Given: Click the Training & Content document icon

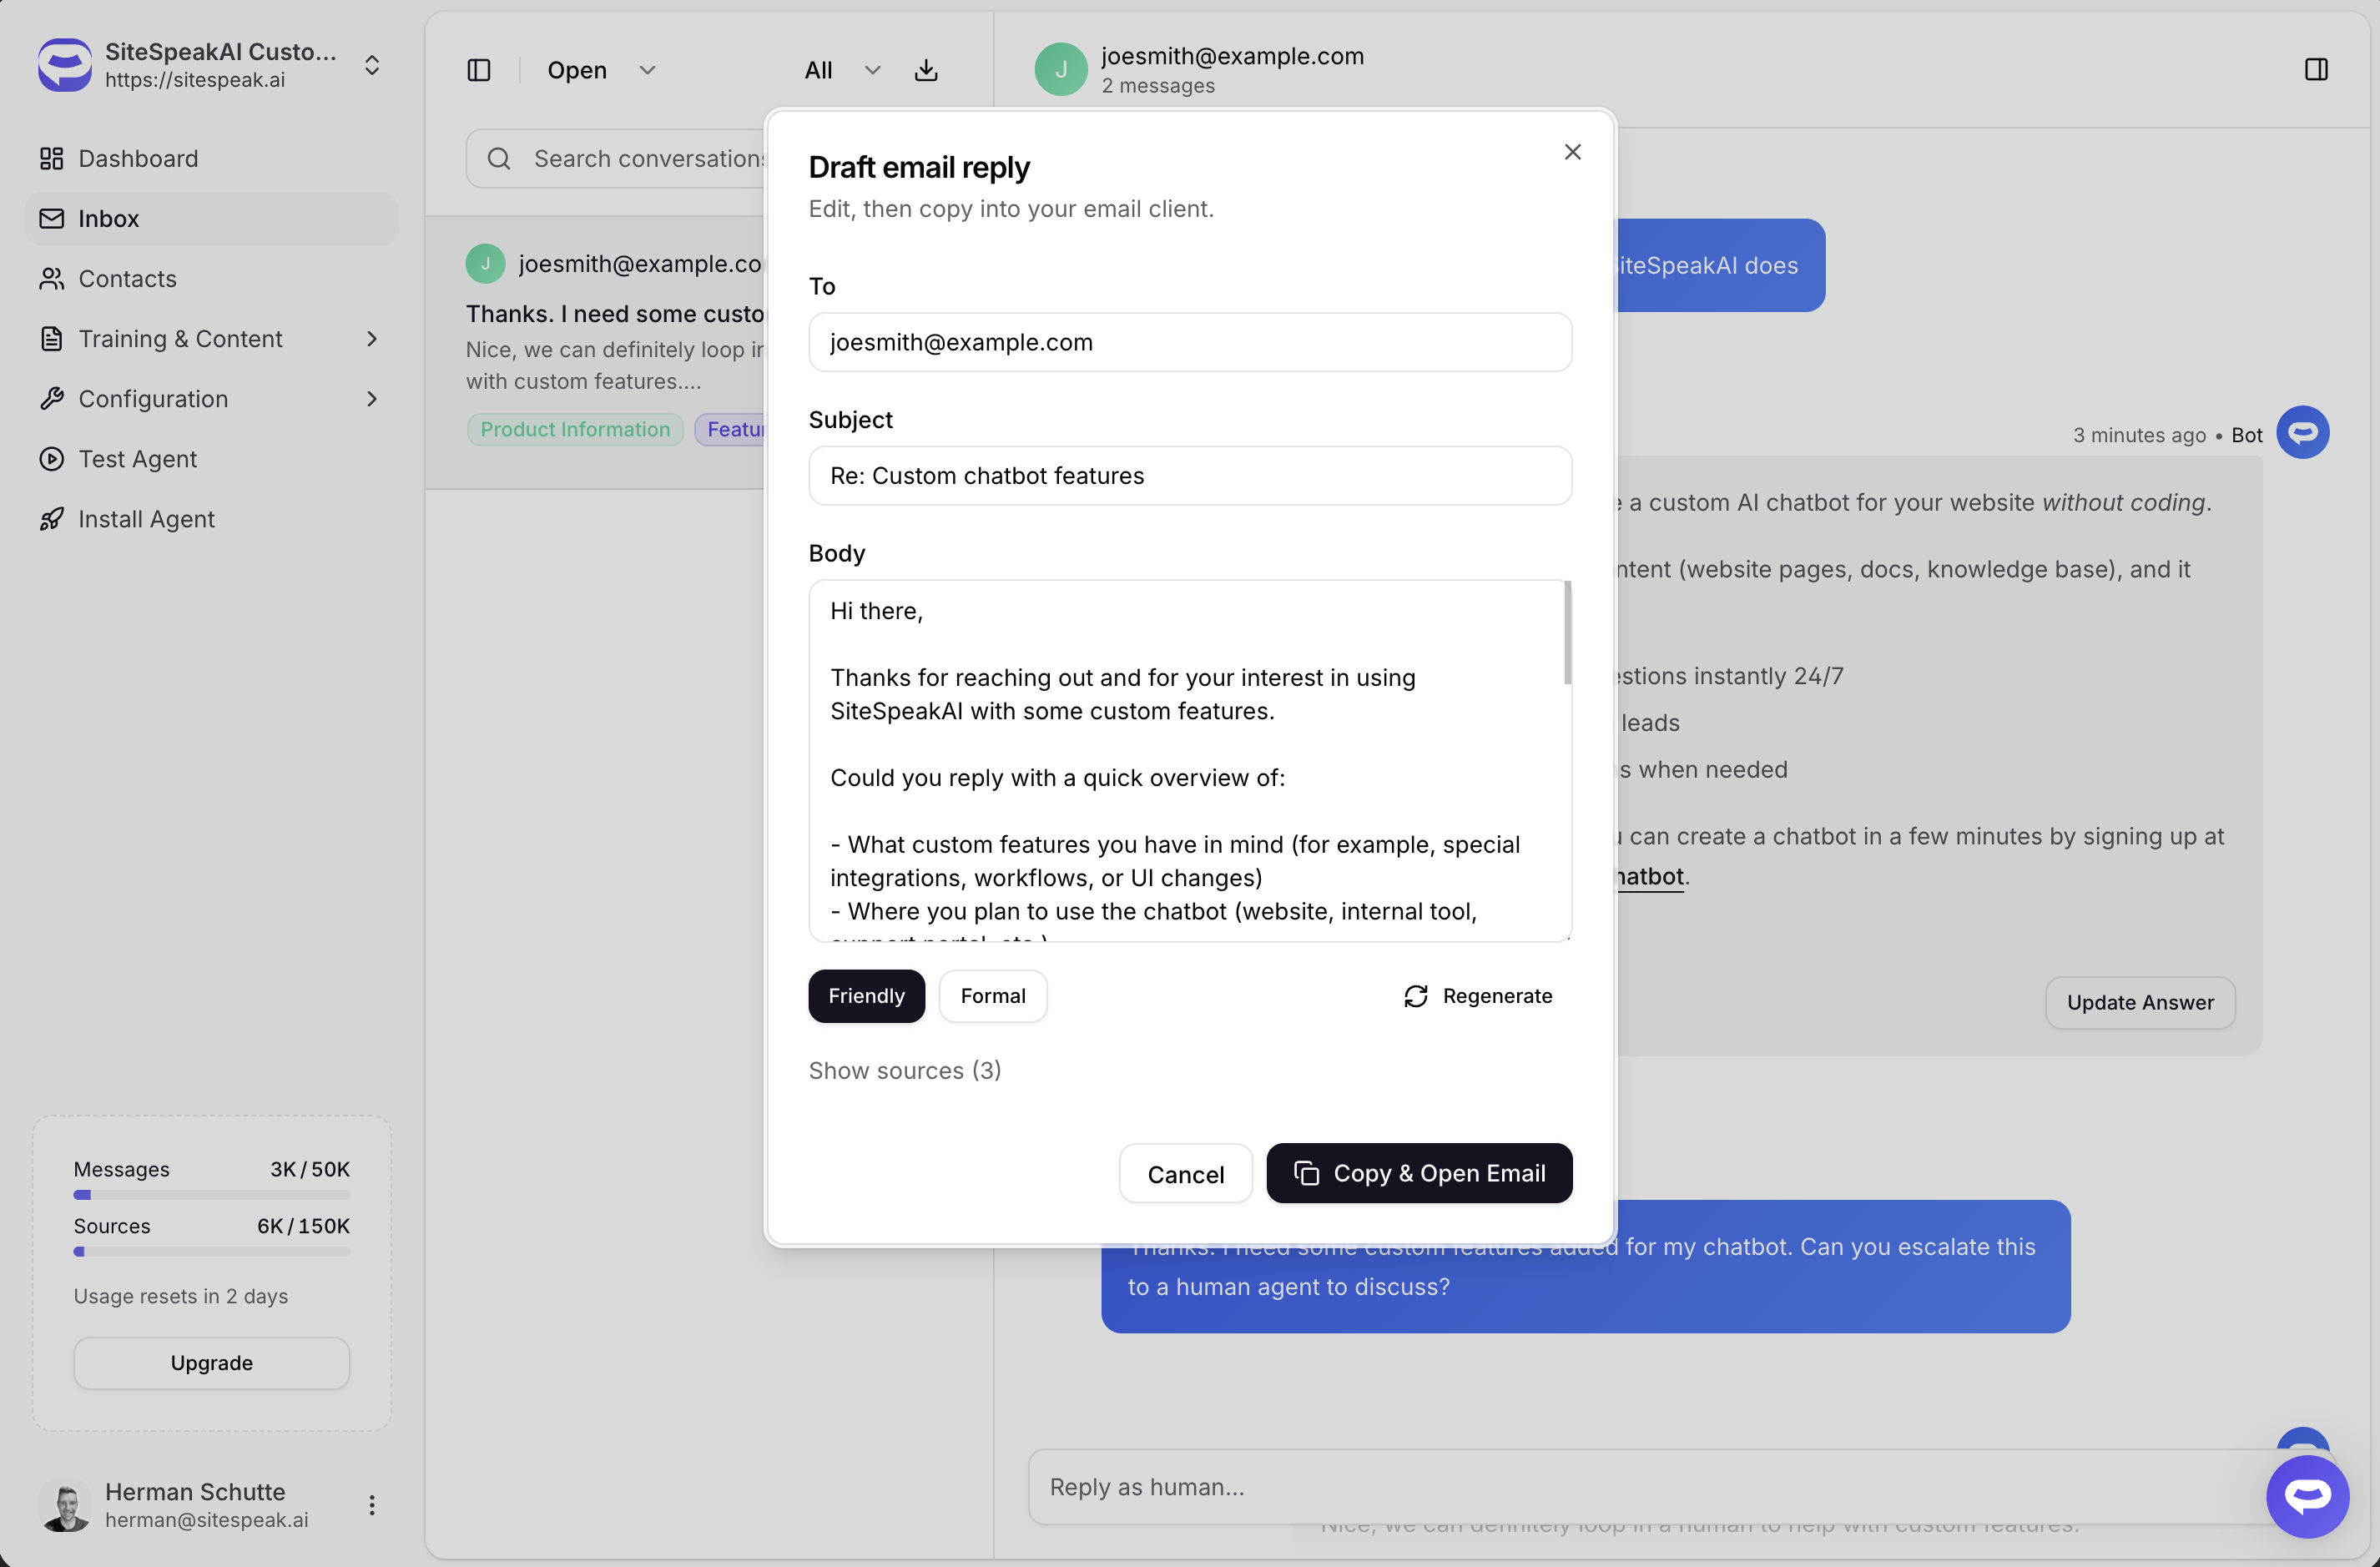Looking at the screenshot, I should (x=51, y=338).
